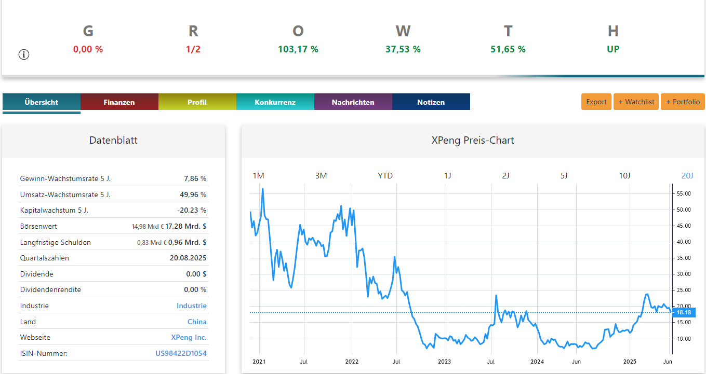Open the info circle icon beside GROWTH scores

24,54
